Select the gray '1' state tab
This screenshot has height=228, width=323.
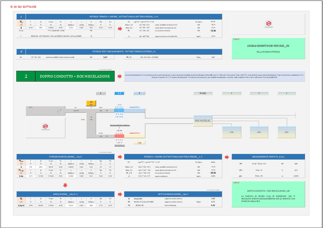101,93
